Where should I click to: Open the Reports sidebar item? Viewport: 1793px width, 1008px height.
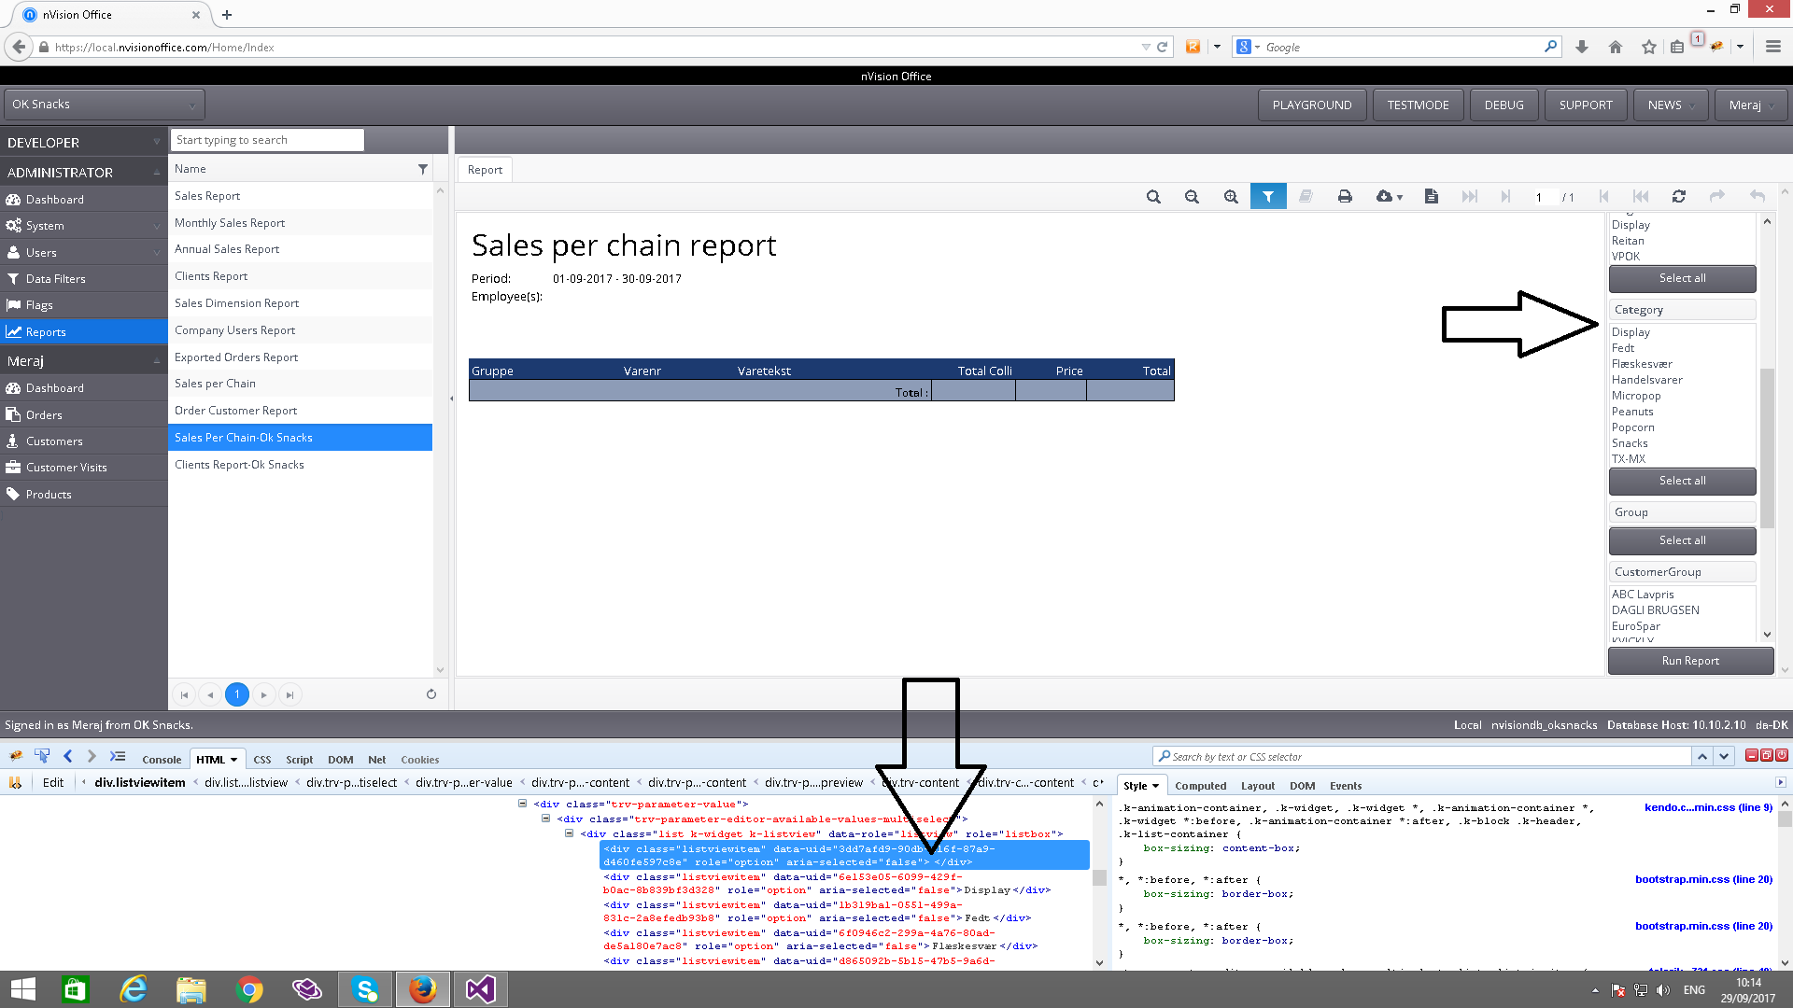[46, 332]
